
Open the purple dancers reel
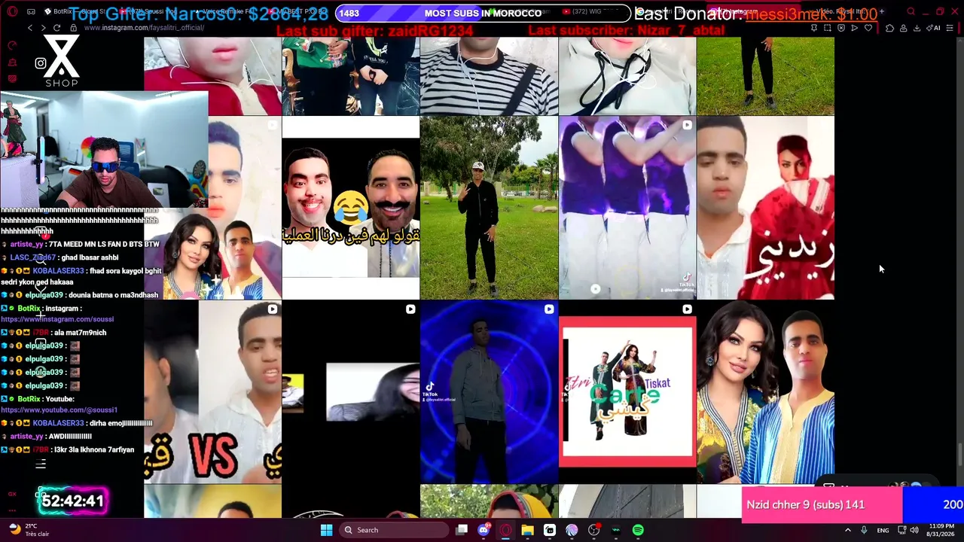tap(627, 208)
